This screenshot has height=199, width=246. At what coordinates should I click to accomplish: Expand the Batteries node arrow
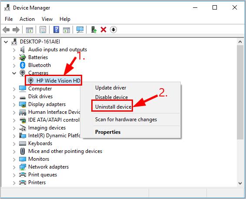(14, 58)
